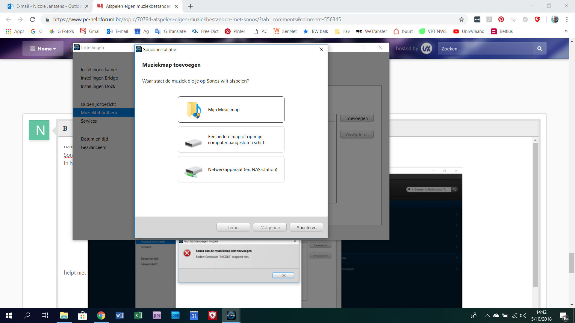
Task: Click the Annuleren button
Action: click(x=306, y=227)
